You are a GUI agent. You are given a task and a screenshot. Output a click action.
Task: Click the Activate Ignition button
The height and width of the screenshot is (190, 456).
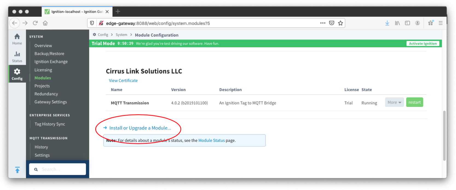click(423, 43)
